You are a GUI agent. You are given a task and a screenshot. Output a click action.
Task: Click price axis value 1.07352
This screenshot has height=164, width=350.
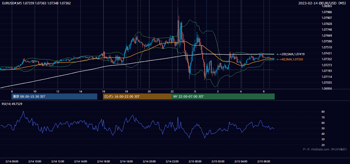point(327,59)
